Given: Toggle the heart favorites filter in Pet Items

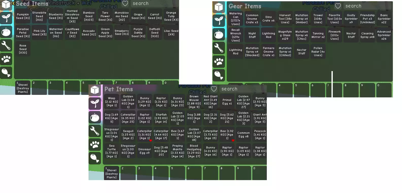Looking at the screenshot, I should (x=214, y=89).
